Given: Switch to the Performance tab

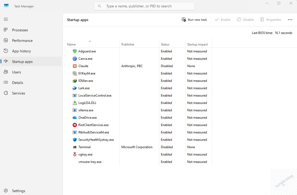Looking at the screenshot, I should [x=31, y=41].
